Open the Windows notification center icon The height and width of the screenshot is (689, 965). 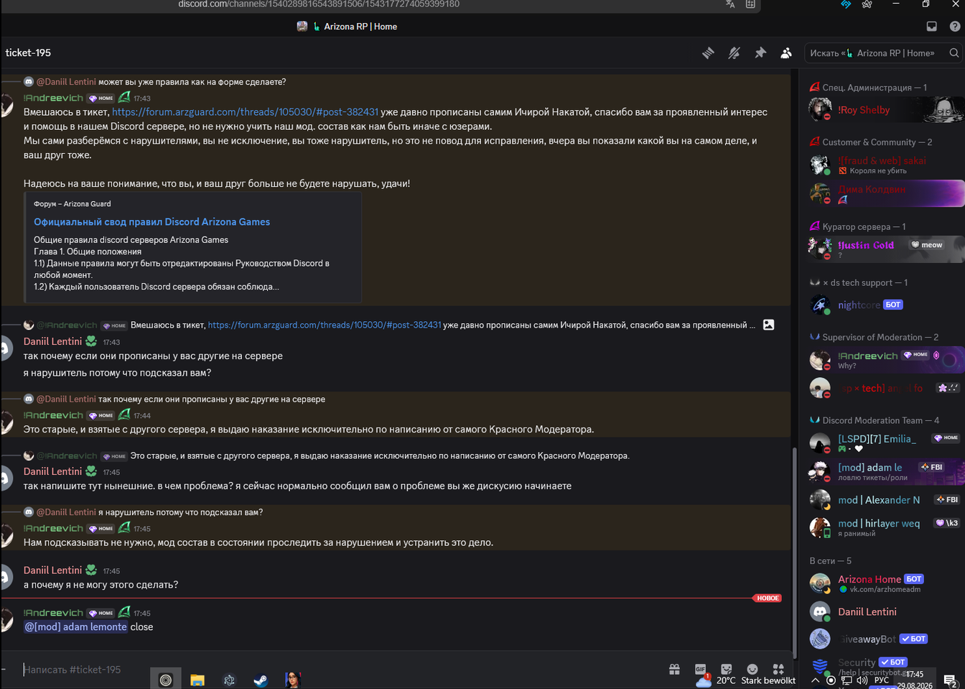click(950, 680)
